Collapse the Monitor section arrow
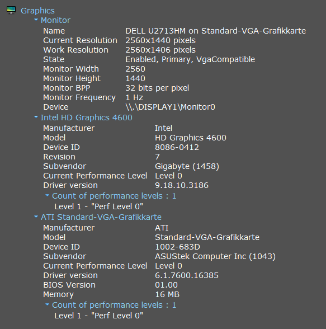326x329 pixels. 36,20
